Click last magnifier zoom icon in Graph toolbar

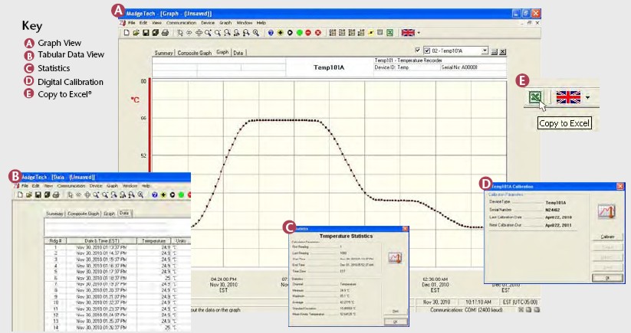click(255, 33)
